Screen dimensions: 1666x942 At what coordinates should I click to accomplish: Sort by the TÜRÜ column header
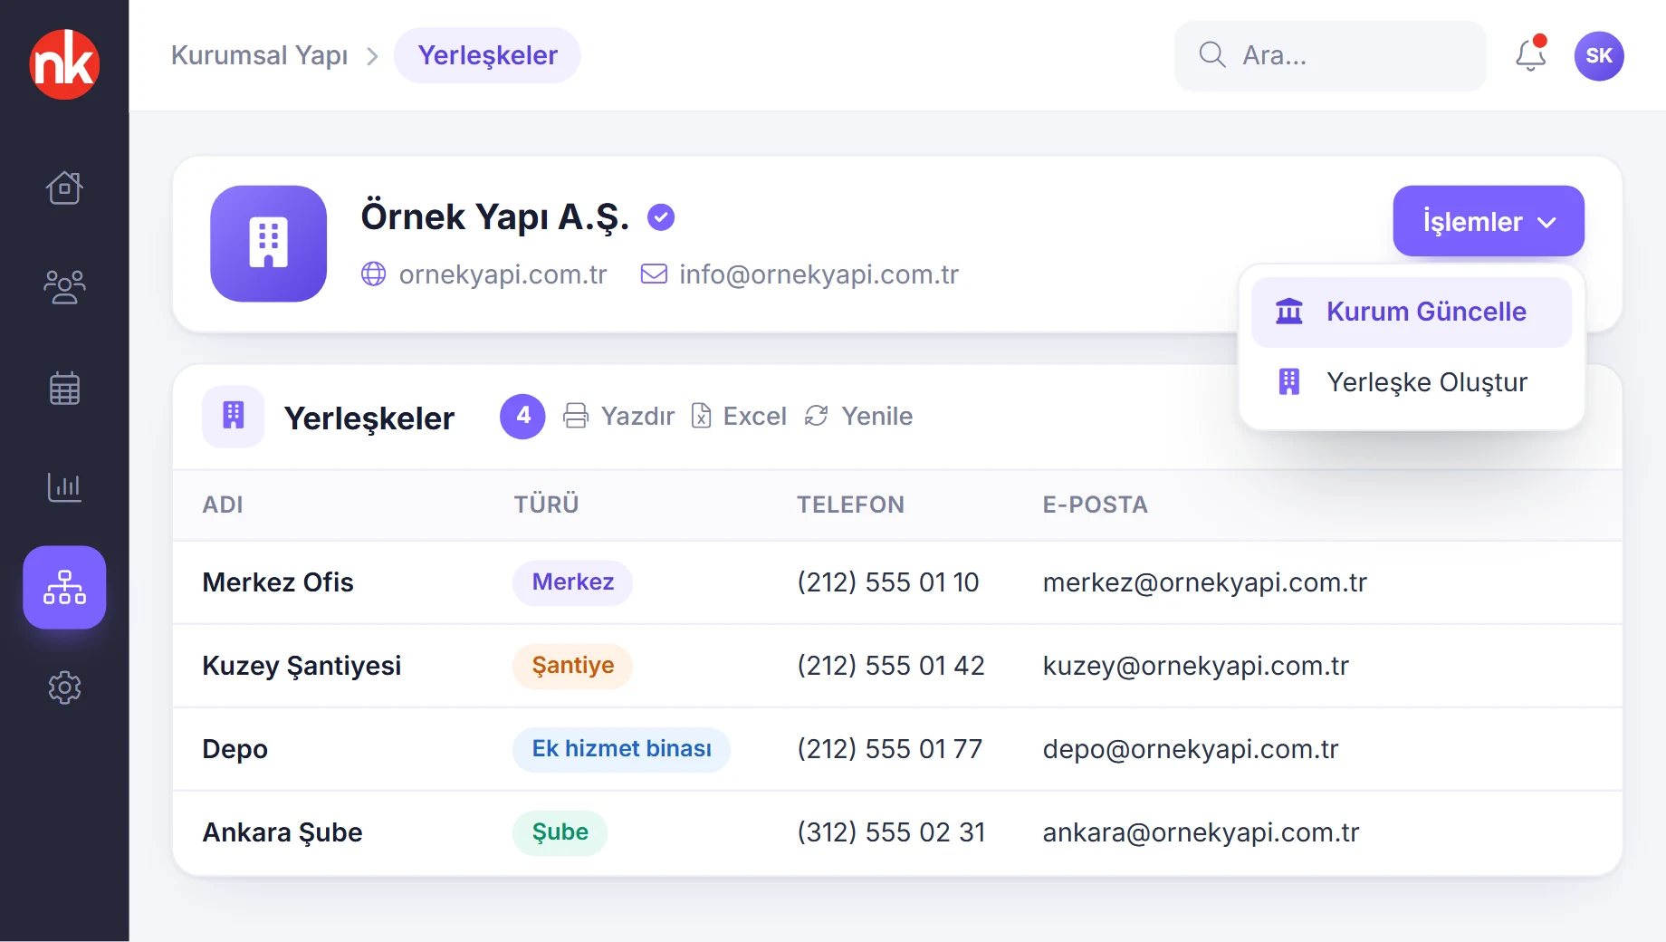(546, 505)
